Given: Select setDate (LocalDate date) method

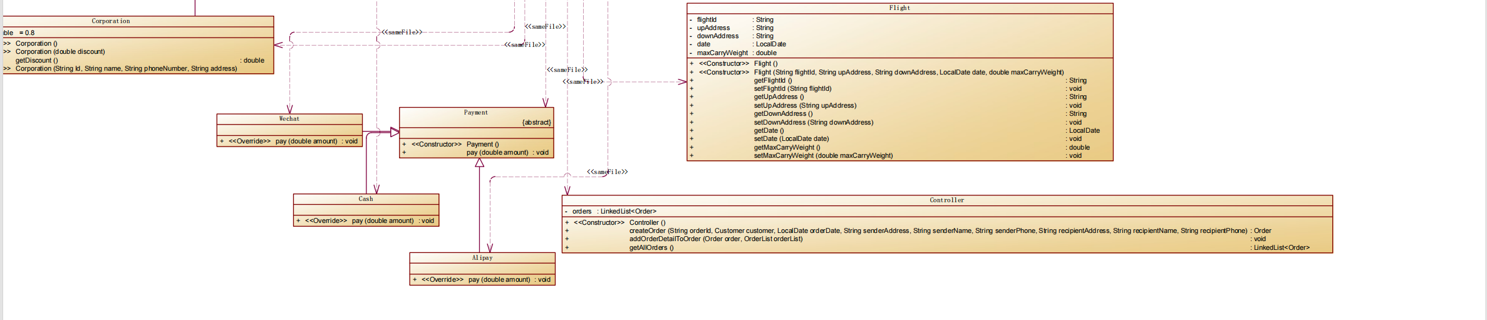Looking at the screenshot, I should (x=791, y=139).
